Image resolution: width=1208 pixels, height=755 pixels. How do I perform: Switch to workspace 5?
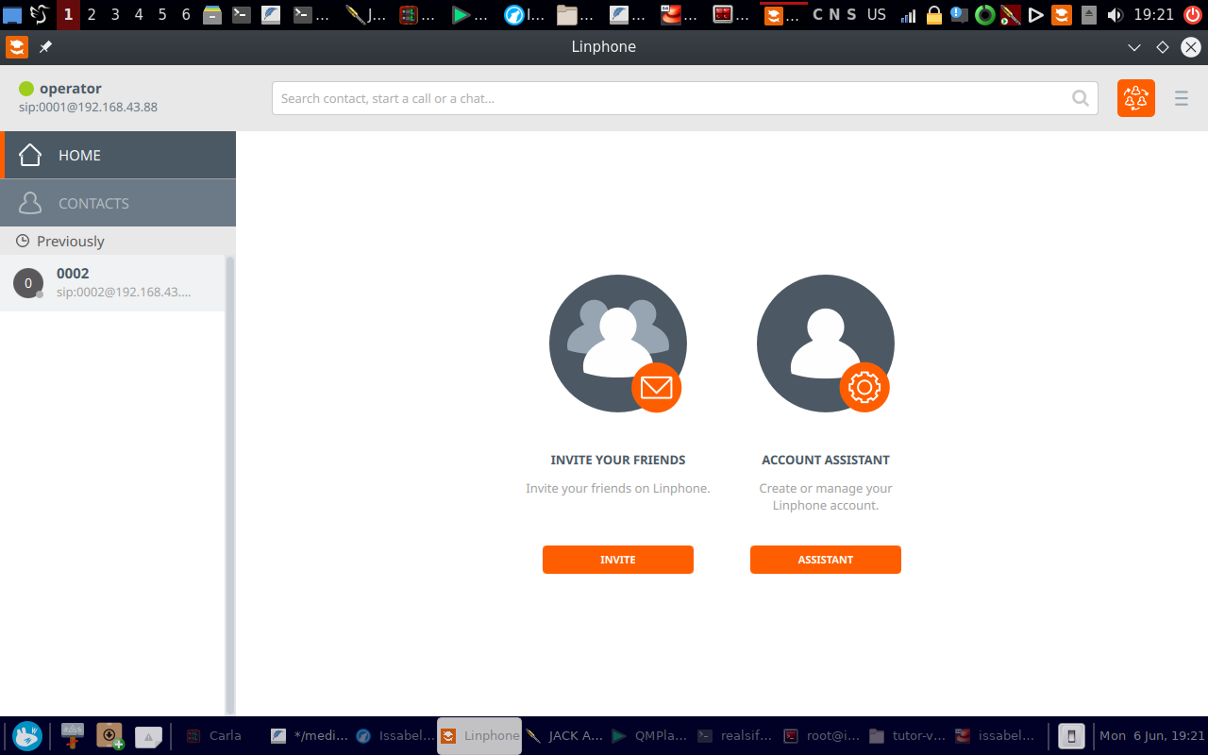(162, 14)
